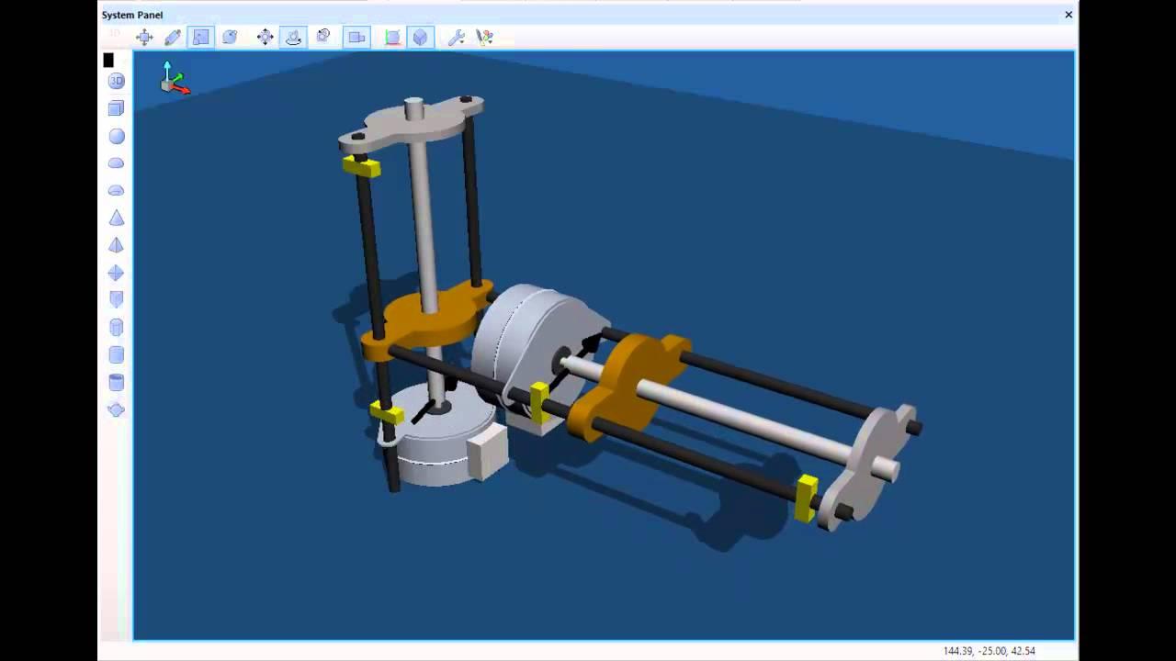Click the greyed 3D label in toolbar

point(114,34)
